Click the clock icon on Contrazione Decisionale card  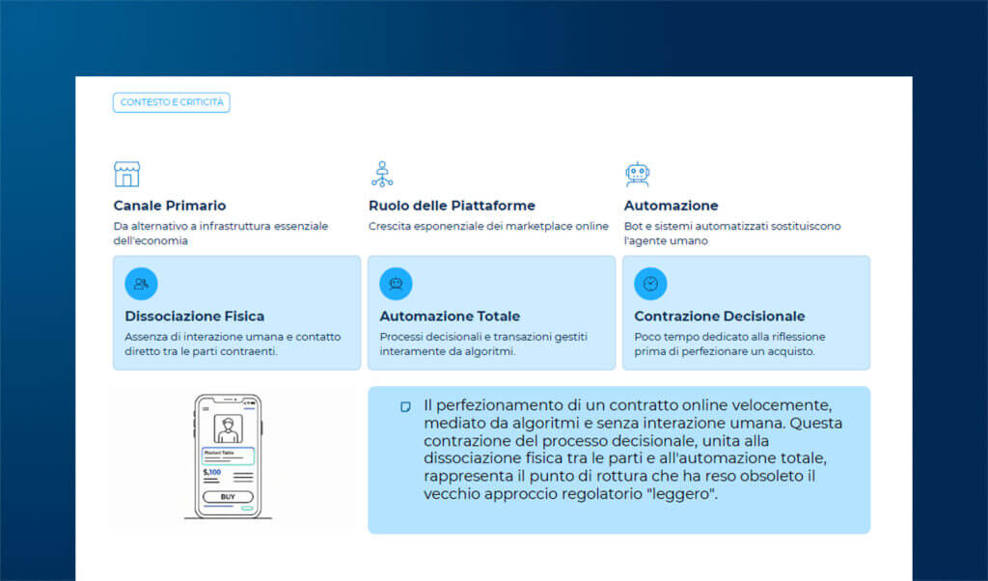point(649,283)
